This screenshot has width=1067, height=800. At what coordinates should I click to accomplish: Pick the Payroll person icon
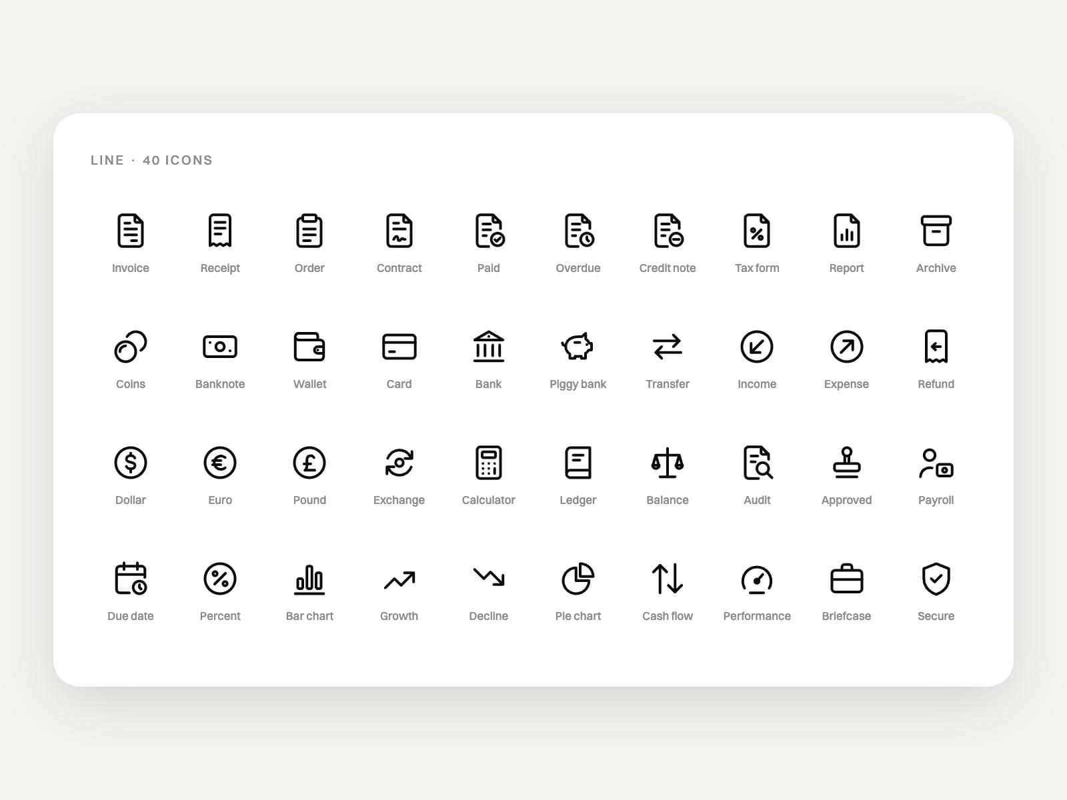pyautogui.click(x=936, y=463)
